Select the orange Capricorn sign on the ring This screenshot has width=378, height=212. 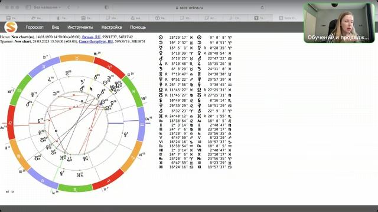click(132, 157)
